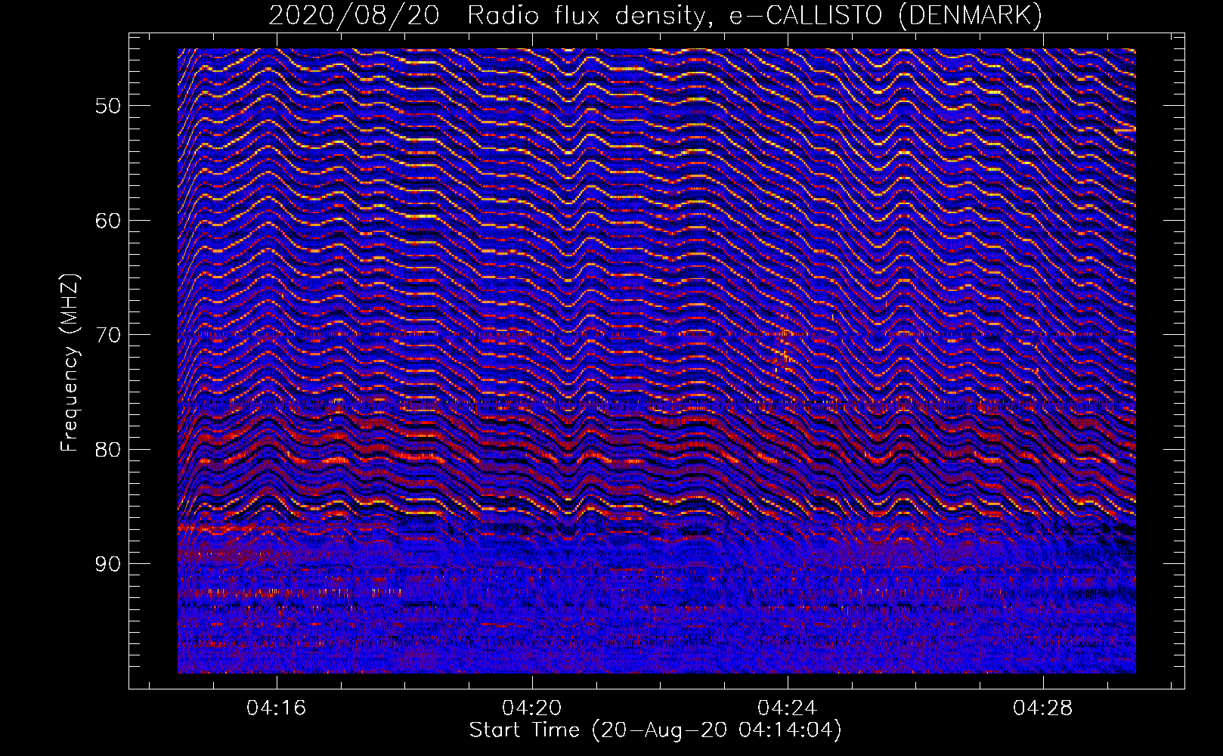Click the 90 frequency tick label
1223x756 pixels.
coord(108,564)
